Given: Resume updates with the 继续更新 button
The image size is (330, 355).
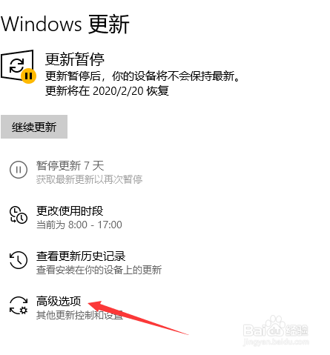Looking at the screenshot, I should (x=34, y=127).
